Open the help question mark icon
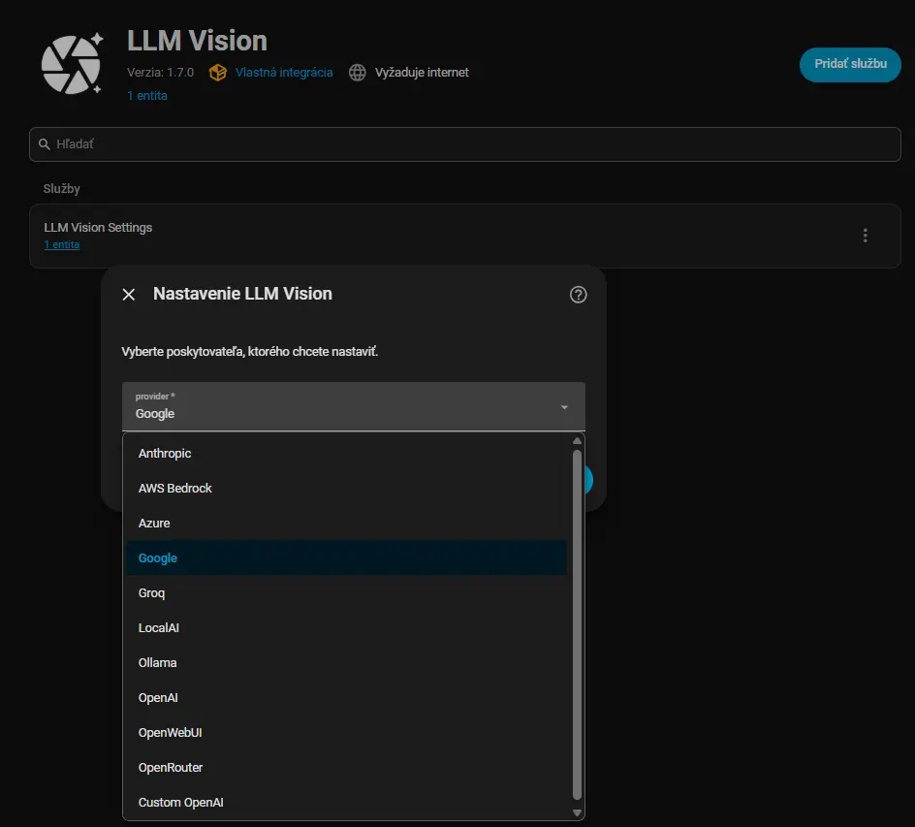915x827 pixels. pyautogui.click(x=578, y=295)
